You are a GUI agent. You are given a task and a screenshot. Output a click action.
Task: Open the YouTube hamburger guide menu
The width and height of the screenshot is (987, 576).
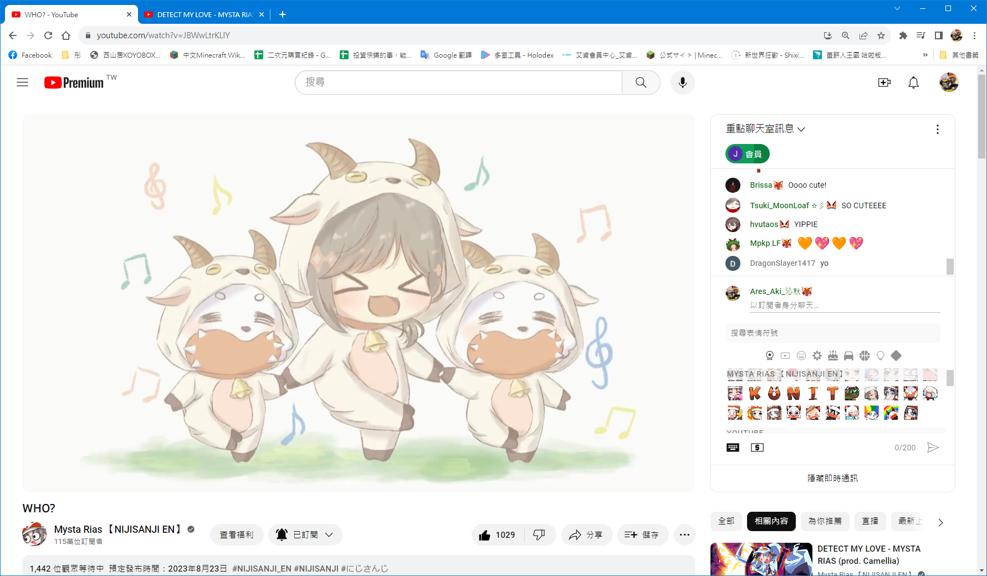(22, 83)
